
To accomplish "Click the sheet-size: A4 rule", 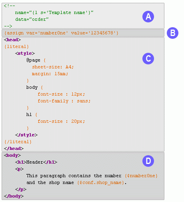I will [x=53, y=67].
